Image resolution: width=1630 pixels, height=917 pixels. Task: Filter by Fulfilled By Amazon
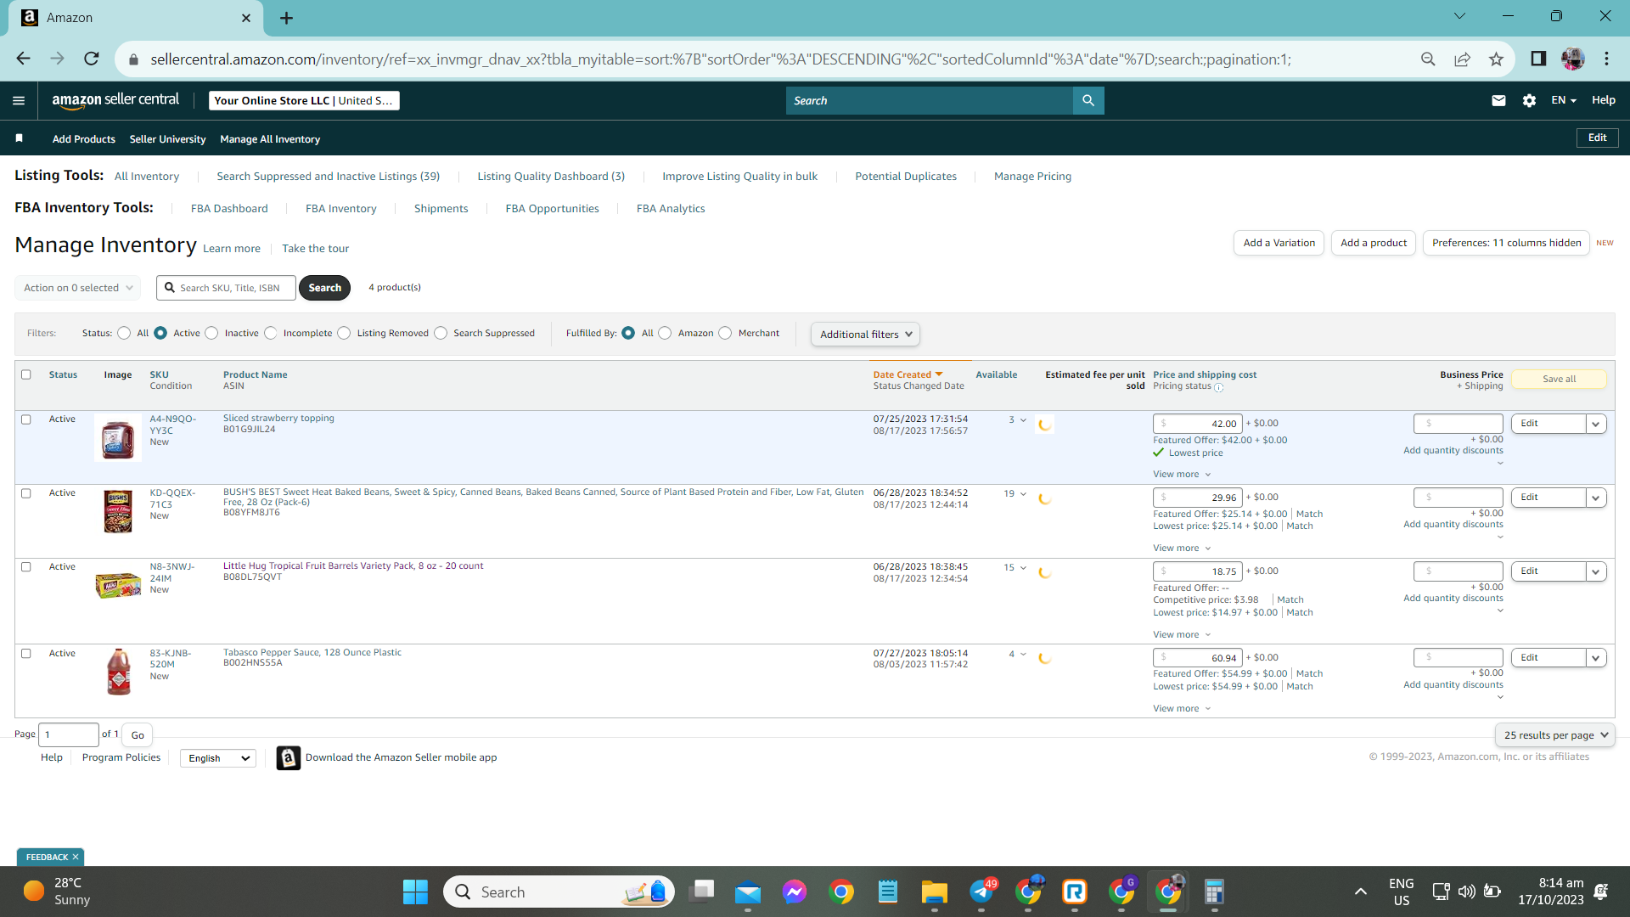[665, 333]
